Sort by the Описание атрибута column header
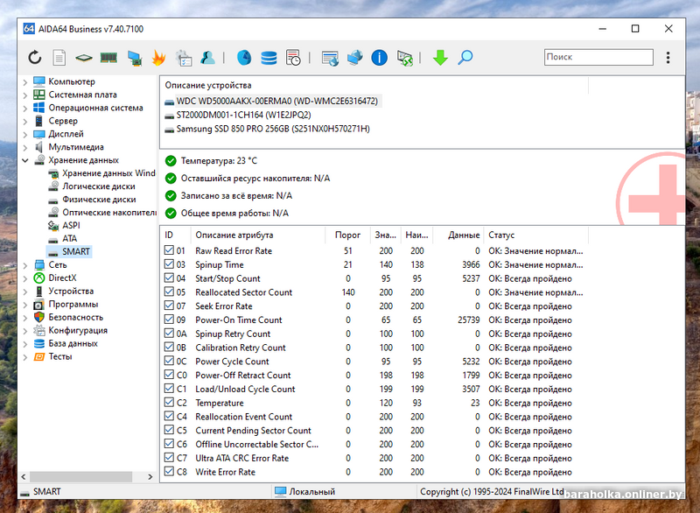This screenshot has height=513, width=700. coord(234,235)
